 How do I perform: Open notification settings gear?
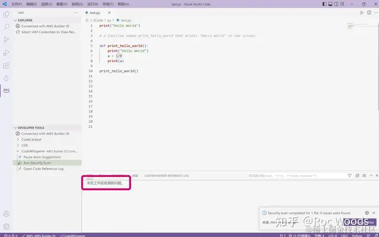pos(367,213)
